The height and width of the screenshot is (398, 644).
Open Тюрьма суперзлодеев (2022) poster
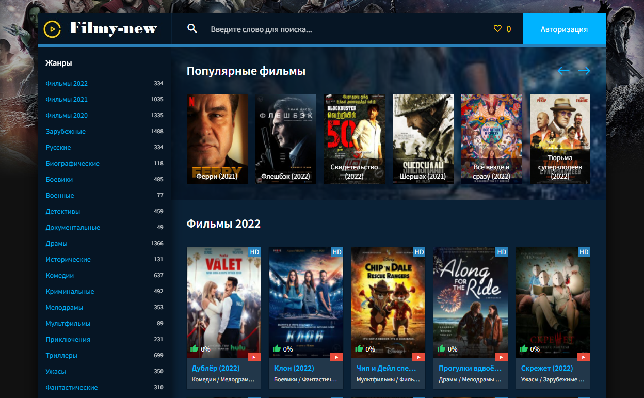[x=560, y=139]
